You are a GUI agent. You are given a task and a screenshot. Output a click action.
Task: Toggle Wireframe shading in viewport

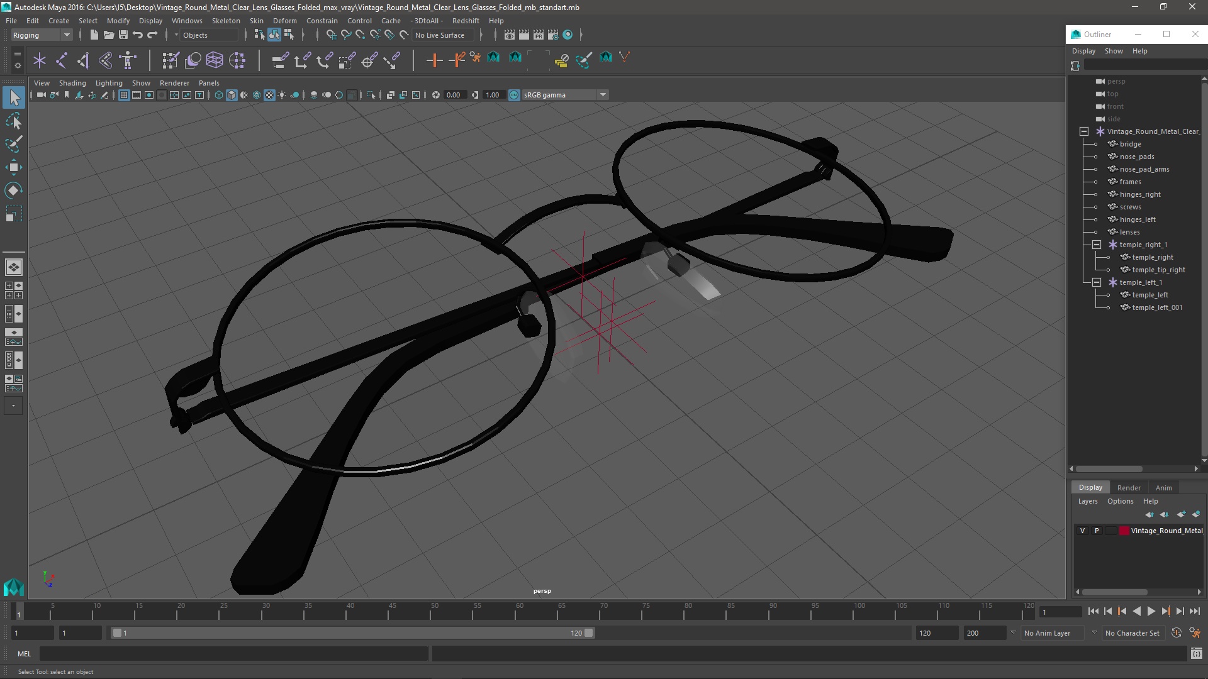(x=218, y=95)
